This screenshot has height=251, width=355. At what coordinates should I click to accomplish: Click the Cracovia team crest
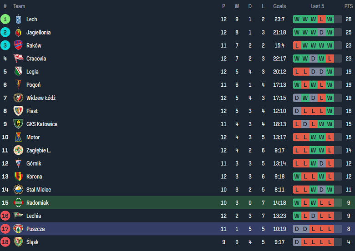click(18, 59)
